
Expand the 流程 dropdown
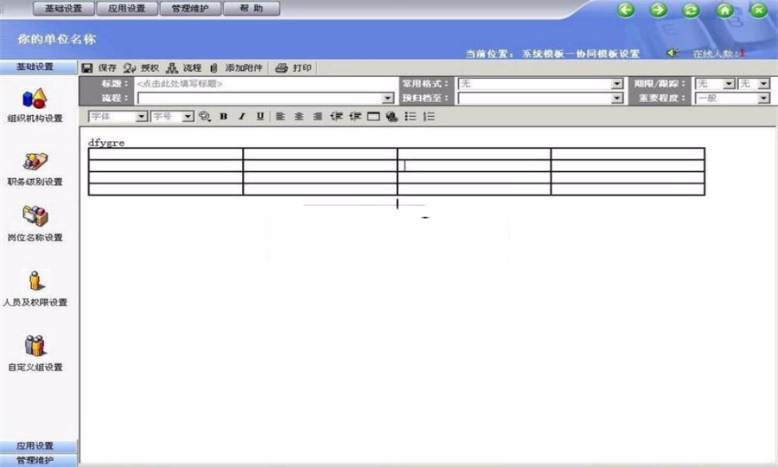tap(388, 99)
